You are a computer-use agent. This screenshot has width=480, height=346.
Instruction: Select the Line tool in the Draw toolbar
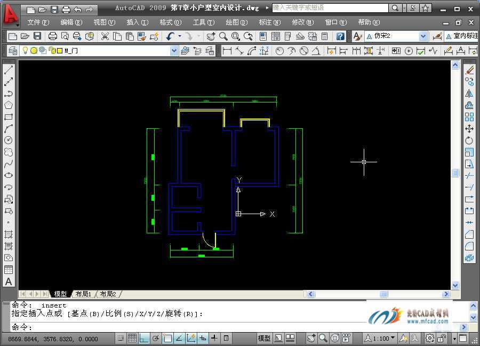[x=9, y=70]
